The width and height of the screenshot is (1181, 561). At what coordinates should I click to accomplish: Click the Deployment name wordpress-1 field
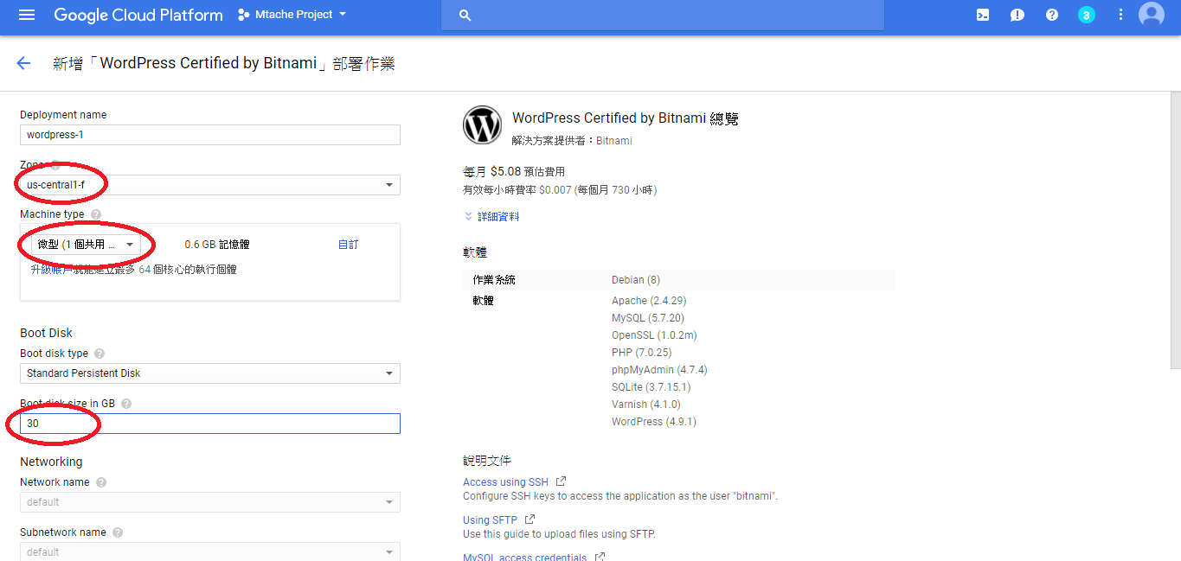click(210, 135)
